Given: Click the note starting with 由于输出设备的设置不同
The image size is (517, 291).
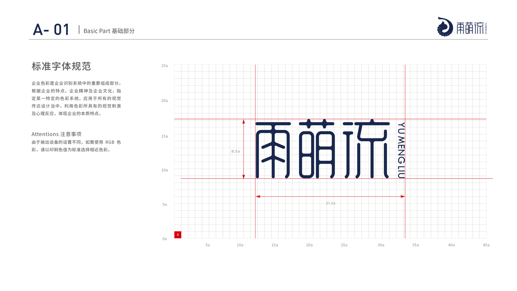Looking at the screenshot, I should [x=76, y=146].
